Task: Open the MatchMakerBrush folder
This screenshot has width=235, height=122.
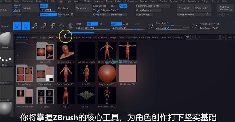Action: (25, 96)
